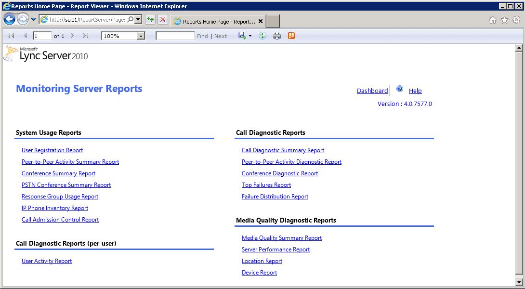Open Device Report
Screen dimensions: 525x289
point(259,273)
